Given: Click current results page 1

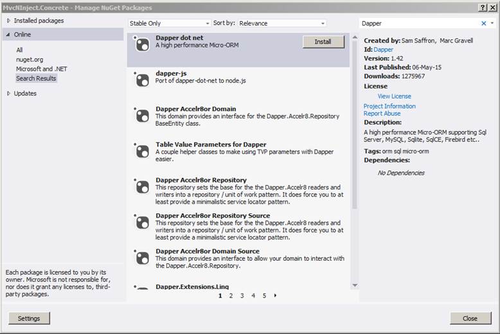Looking at the screenshot, I should [220, 295].
